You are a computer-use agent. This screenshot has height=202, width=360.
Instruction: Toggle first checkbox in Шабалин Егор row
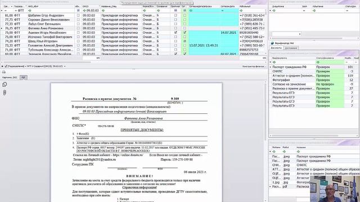(78, 15)
